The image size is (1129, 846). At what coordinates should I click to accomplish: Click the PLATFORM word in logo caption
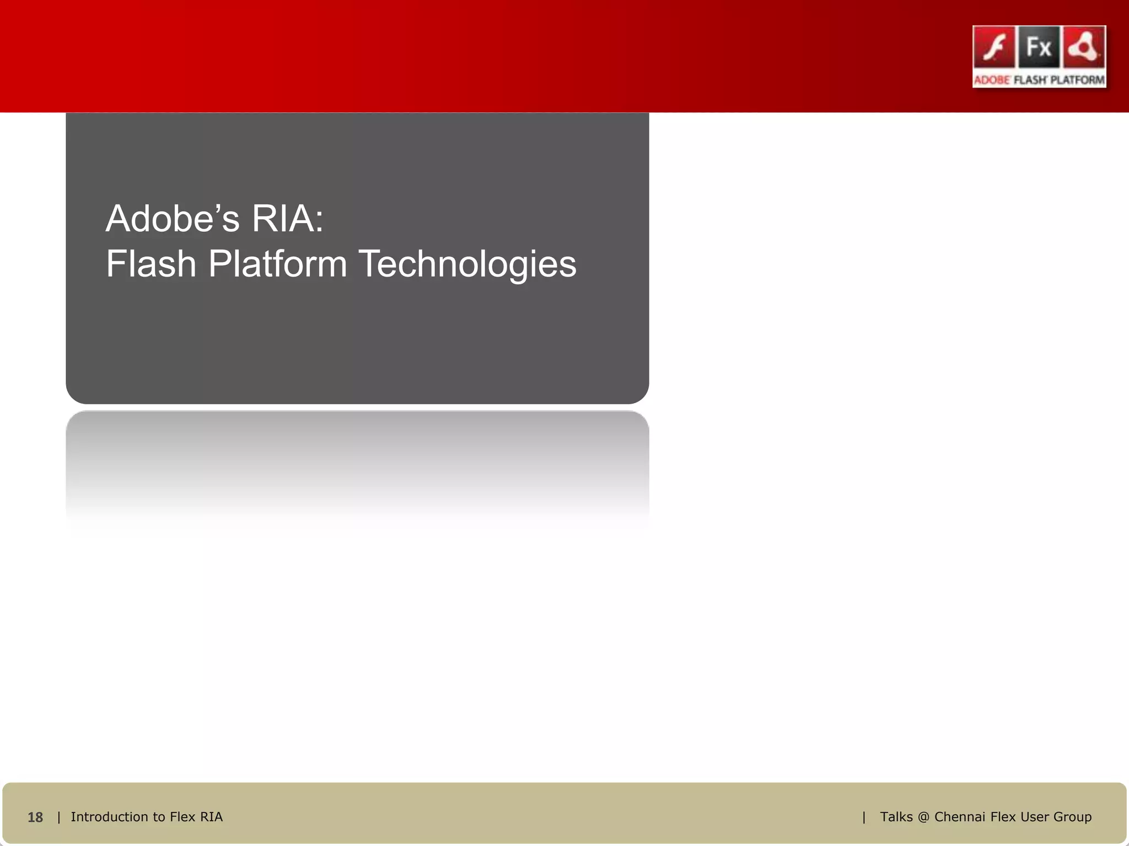(1077, 80)
